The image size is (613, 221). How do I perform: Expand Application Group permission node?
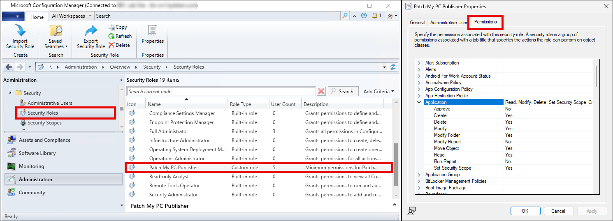[x=419, y=175]
